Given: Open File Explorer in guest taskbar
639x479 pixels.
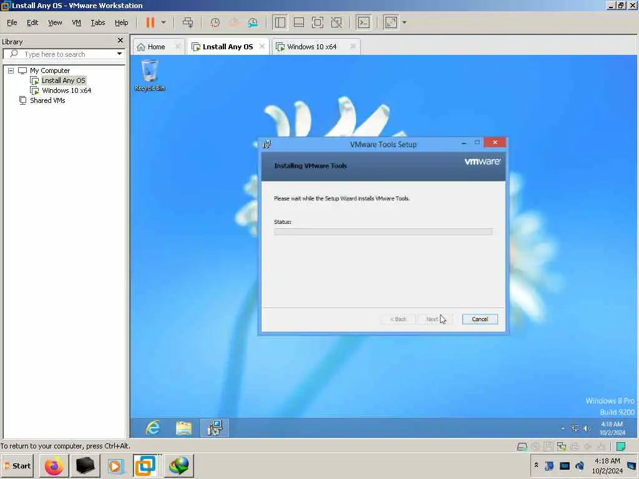Looking at the screenshot, I should click(x=184, y=428).
